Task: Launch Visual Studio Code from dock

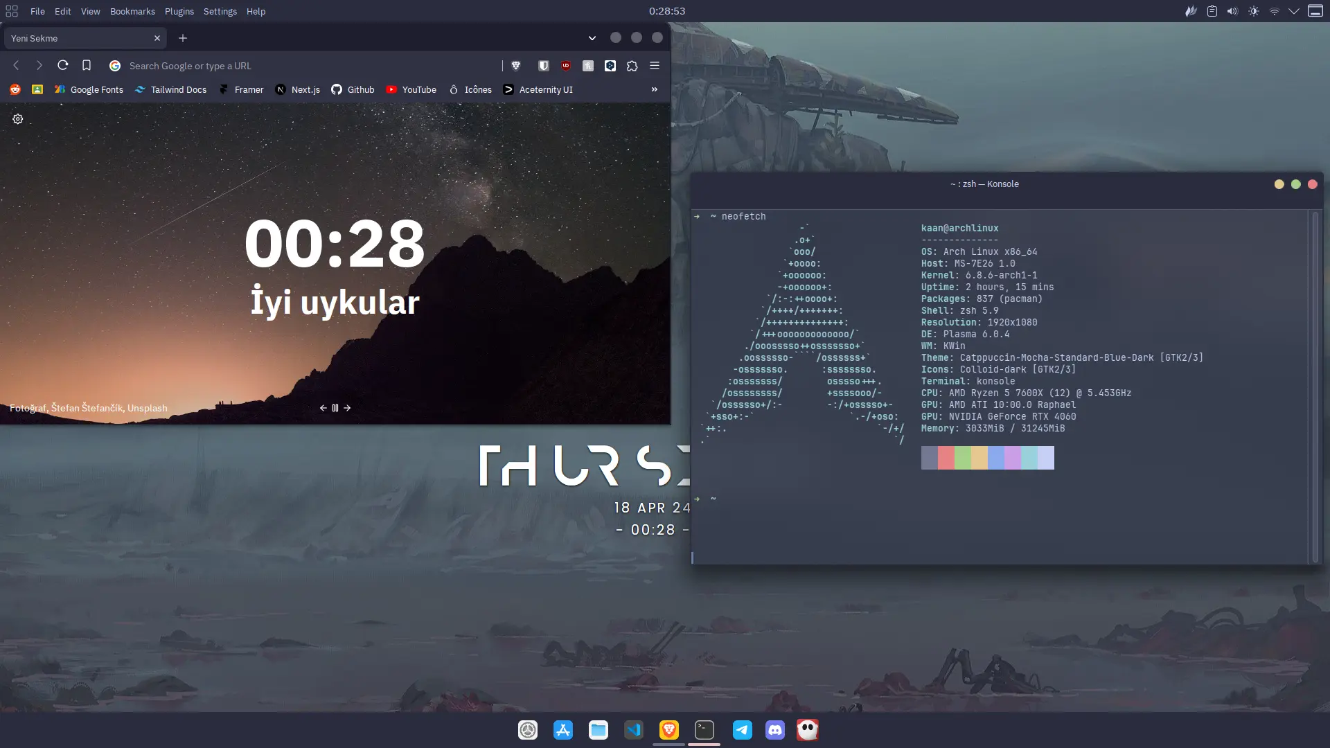Action: 634,730
